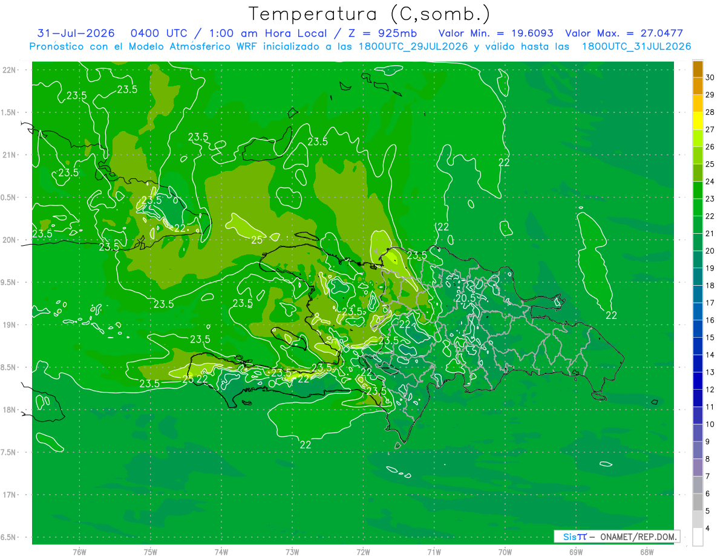Viewport: 726px width, 560px height.
Task: Pick the purple legend band between 8 and 9
Action: tap(698, 450)
